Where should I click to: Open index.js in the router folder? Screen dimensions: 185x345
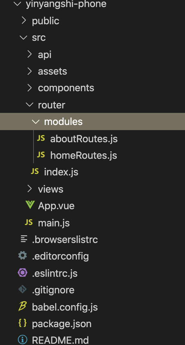61,172
